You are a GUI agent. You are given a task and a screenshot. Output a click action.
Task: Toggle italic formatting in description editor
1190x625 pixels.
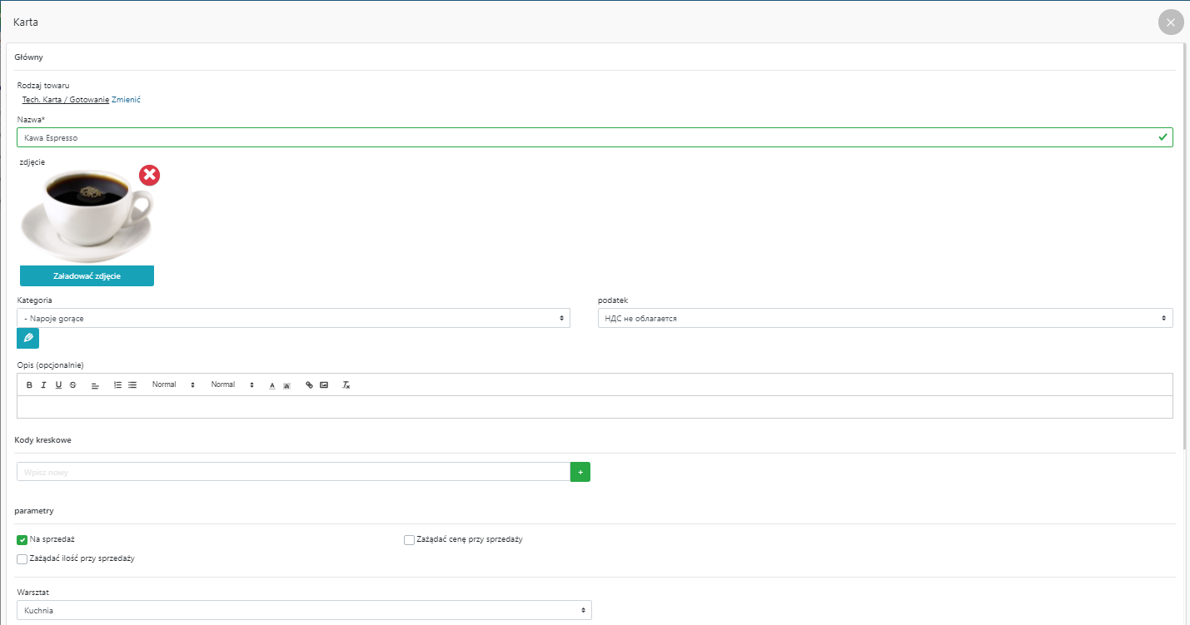point(43,385)
